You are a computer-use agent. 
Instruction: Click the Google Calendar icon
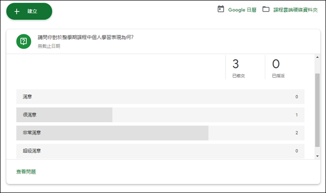point(221,9)
